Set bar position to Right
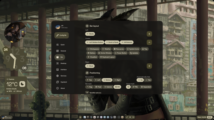Screen dimensions: 214x120 117,80
